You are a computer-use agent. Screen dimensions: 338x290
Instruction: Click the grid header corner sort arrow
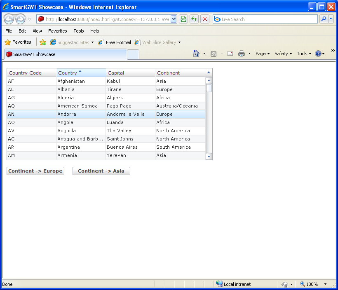(x=209, y=72)
